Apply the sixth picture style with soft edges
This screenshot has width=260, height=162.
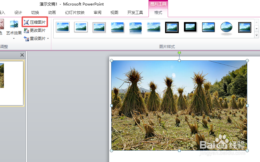click(x=154, y=27)
